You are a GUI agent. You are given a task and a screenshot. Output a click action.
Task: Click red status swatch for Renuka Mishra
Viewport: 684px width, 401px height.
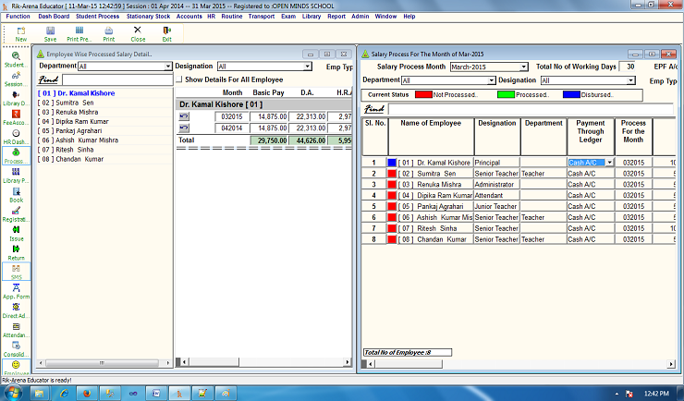392,185
